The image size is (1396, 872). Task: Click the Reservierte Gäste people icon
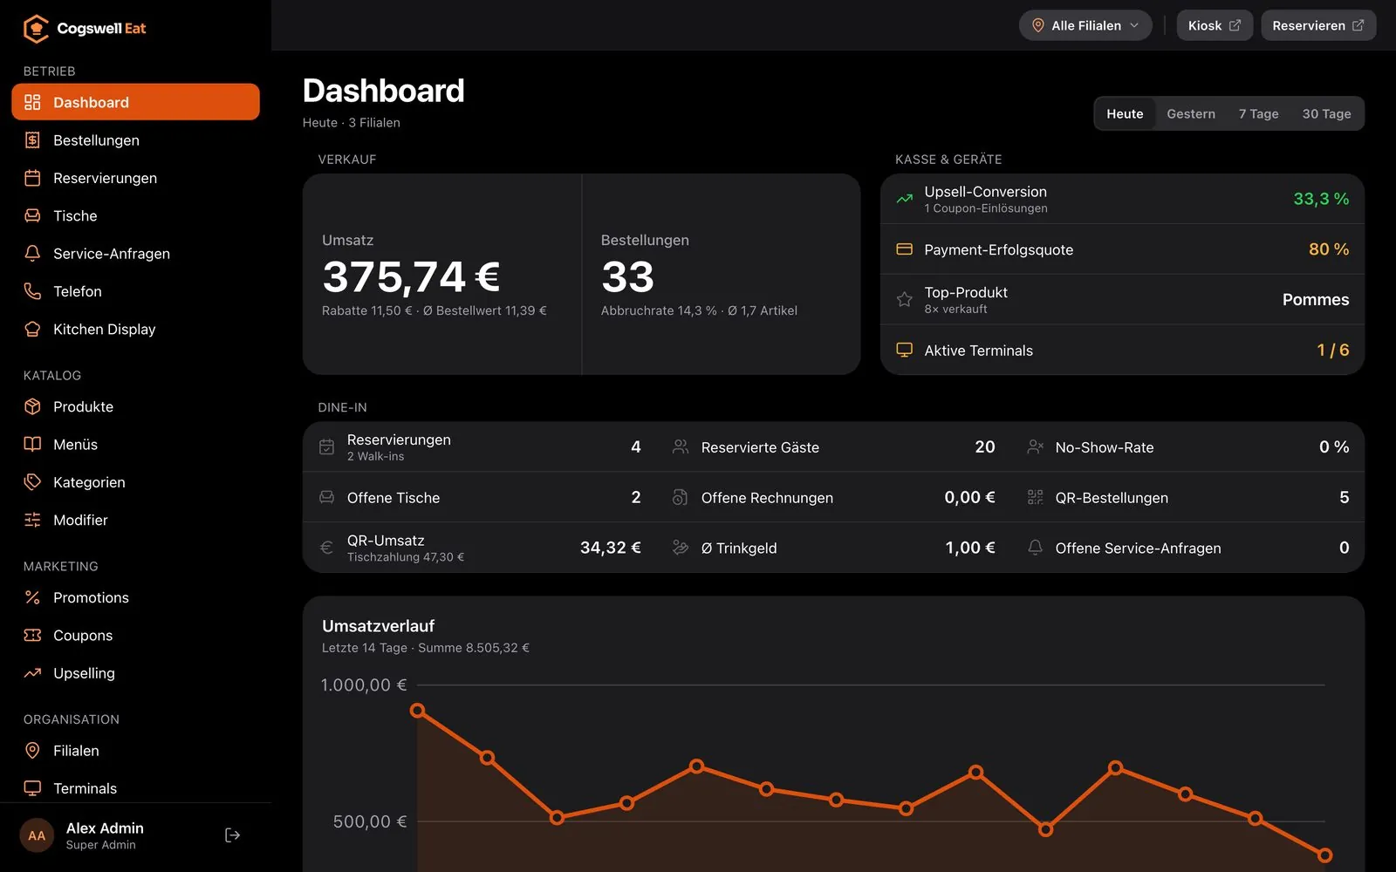[x=681, y=446]
